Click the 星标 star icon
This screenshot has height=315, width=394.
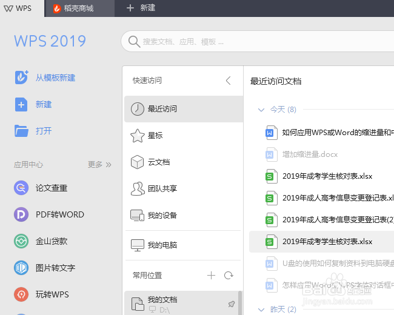coord(138,136)
